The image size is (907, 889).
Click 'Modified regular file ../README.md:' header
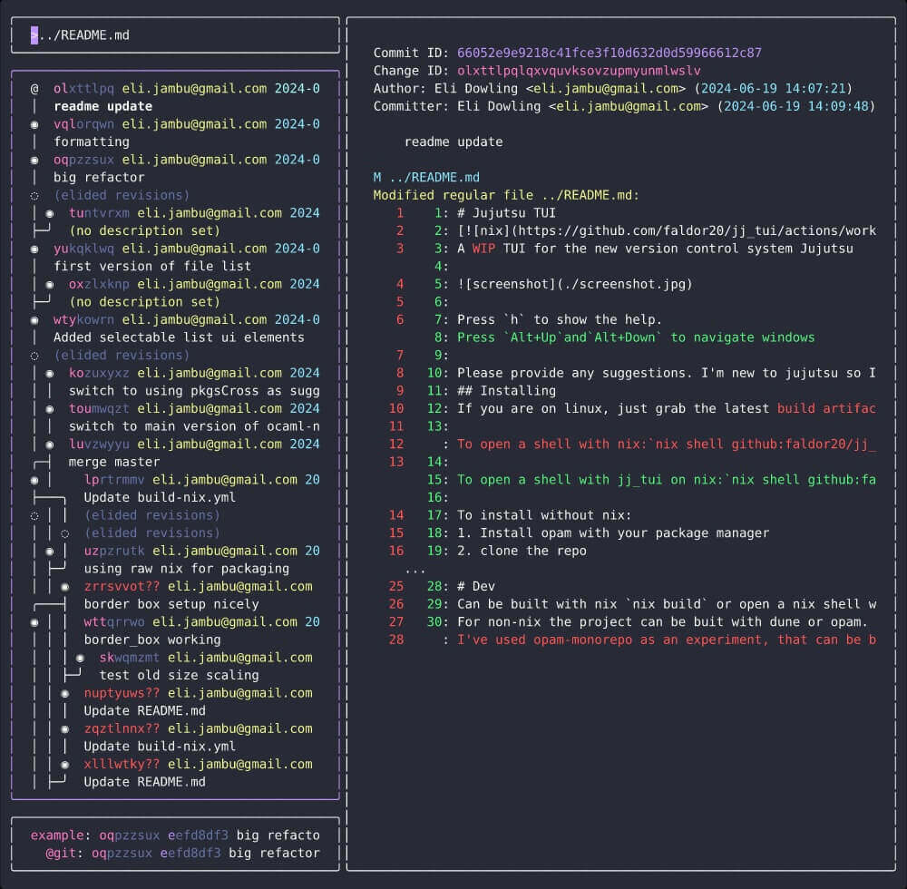point(506,195)
